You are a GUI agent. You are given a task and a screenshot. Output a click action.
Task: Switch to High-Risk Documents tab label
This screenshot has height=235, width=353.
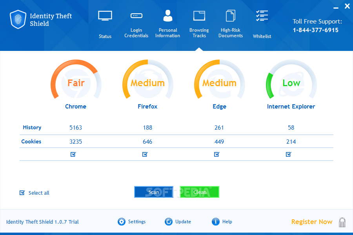pyautogui.click(x=231, y=33)
